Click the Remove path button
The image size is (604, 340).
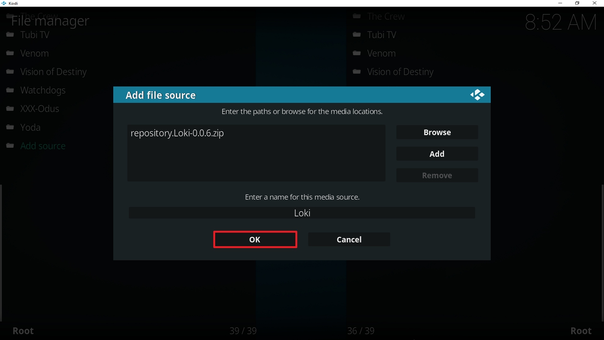pyautogui.click(x=437, y=175)
